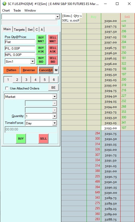This screenshot has height=222, width=135.
Task: Click ask size 141 at 3297.75
Action: pyautogui.click(x=124, y=26)
